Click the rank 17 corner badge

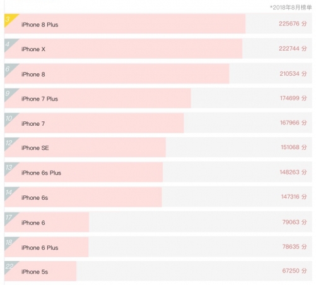pyautogui.click(x=9, y=217)
